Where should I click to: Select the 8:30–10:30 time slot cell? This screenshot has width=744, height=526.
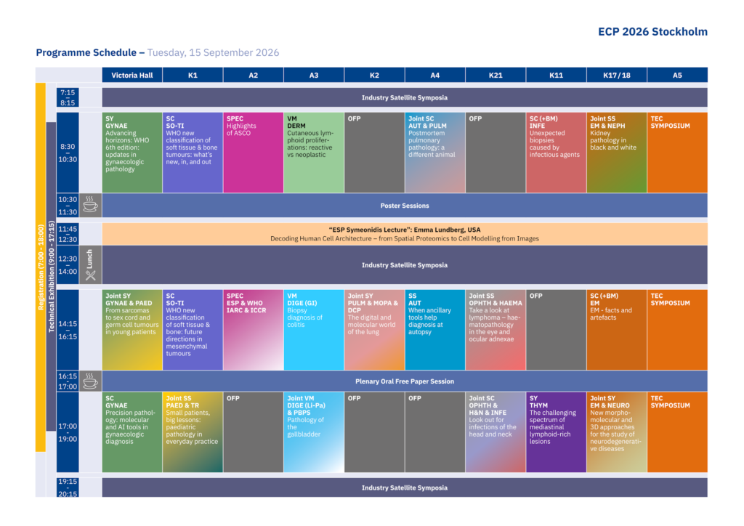[68, 153]
